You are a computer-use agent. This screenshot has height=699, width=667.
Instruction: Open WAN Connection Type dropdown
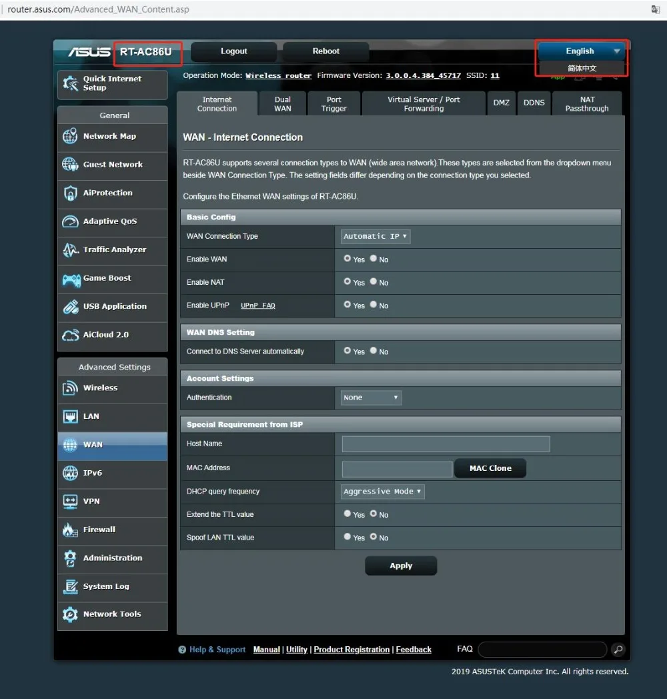point(376,236)
